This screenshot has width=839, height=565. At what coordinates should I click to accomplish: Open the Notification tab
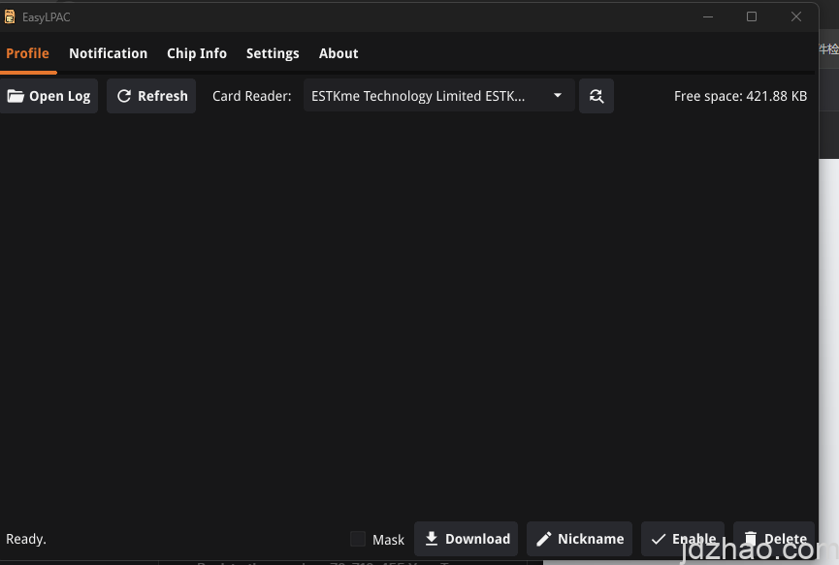click(108, 53)
